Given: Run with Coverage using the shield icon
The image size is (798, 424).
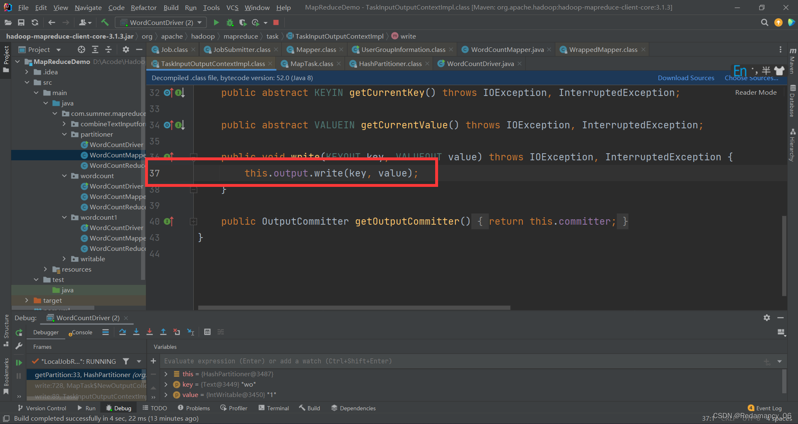Looking at the screenshot, I should pyautogui.click(x=243, y=22).
